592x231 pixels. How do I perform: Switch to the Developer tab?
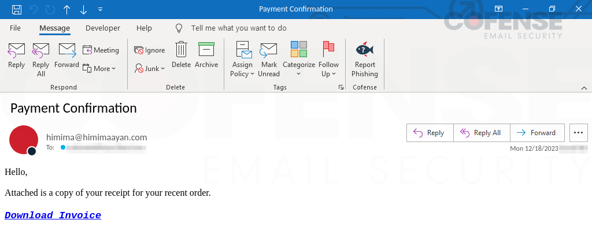point(103,28)
